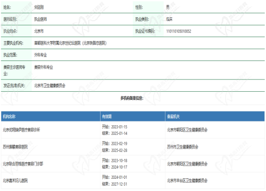Image resolution: width=266 pixels, height=191 pixels.
Task: Select the main hospital name beside 主要执业机构
Action: pos(70,43)
